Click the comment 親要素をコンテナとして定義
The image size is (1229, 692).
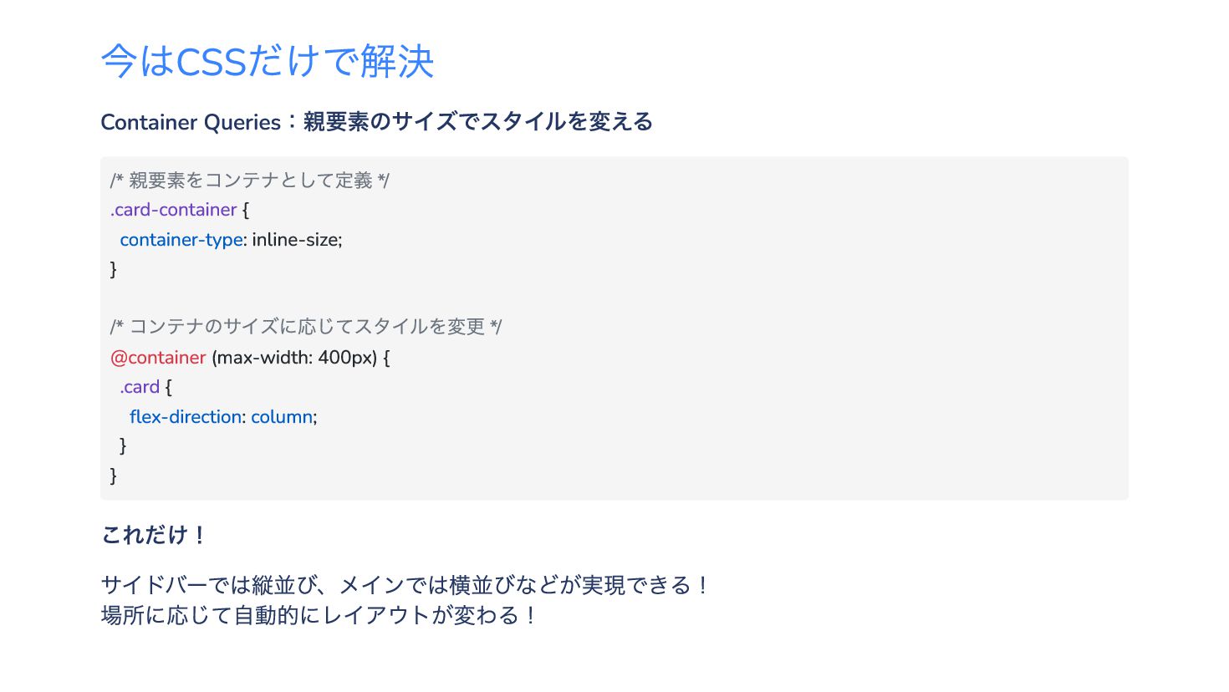coord(250,181)
